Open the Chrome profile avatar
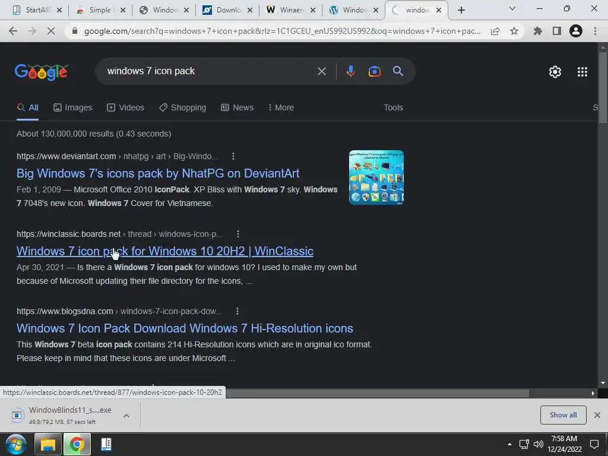The image size is (608, 456). click(576, 31)
